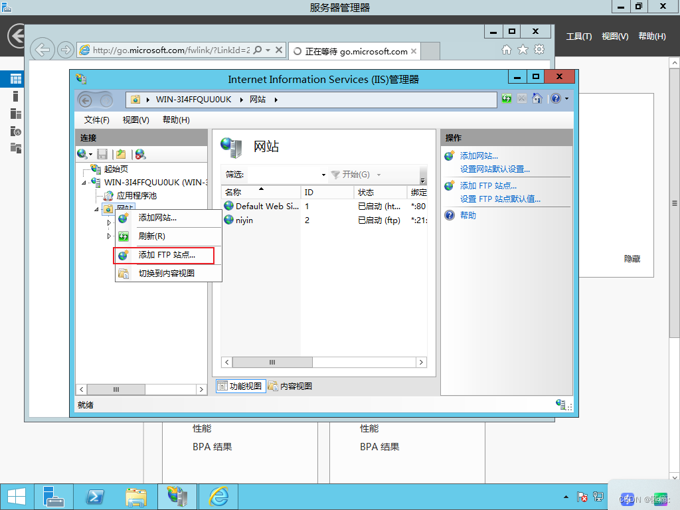Click 设置网站默认设置... link
Viewport: 680px width, 510px height.
tap(495, 169)
